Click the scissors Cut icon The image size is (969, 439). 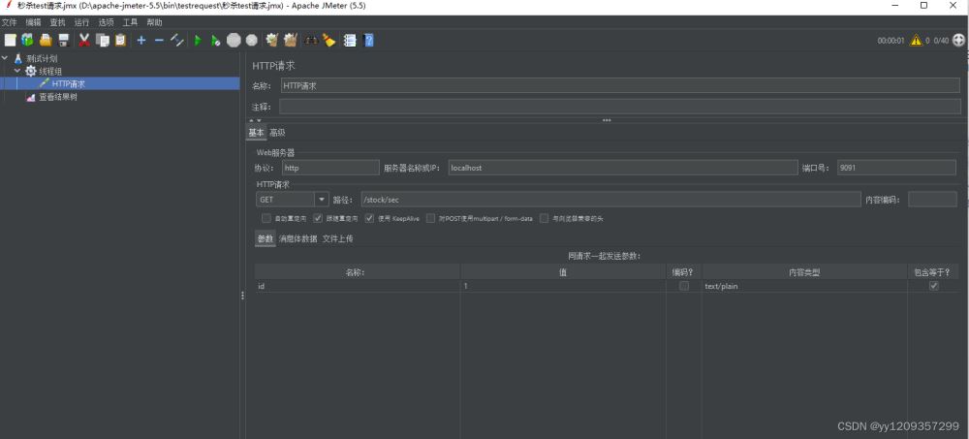84,40
